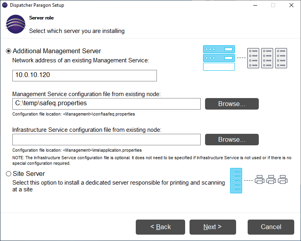Browse for the Infrastructure Service configuration file
The height and width of the screenshot is (241, 301).
(x=232, y=139)
